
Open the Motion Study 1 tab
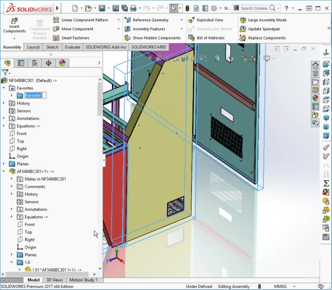[x=83, y=280]
